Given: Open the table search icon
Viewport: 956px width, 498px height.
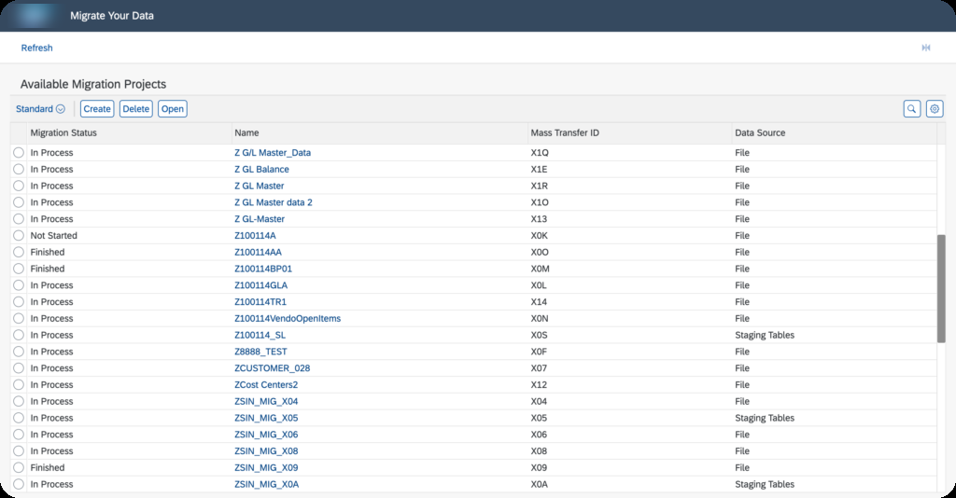Looking at the screenshot, I should [x=911, y=109].
